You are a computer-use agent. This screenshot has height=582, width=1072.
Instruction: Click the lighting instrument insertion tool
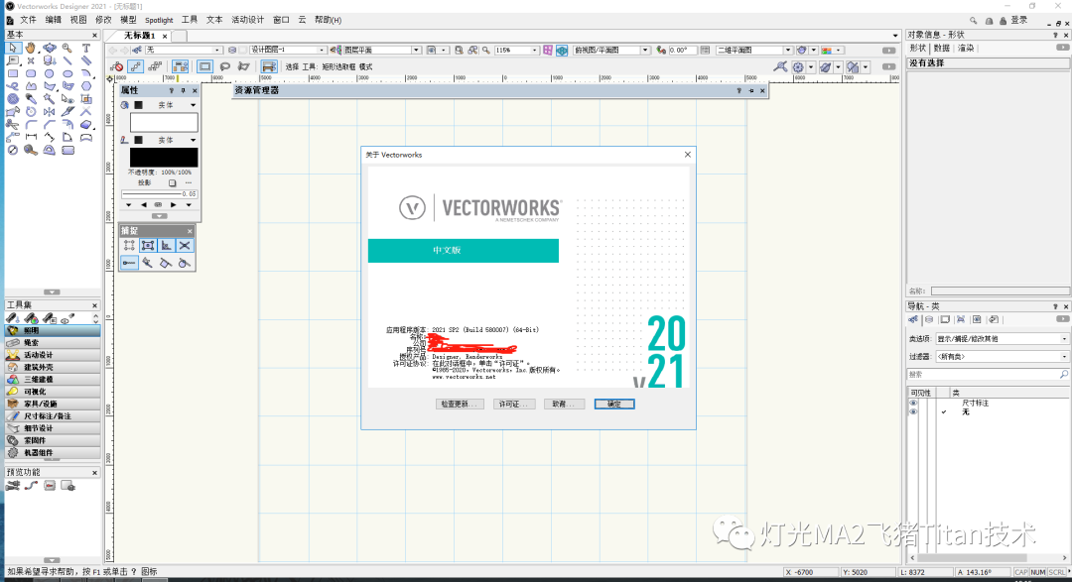[12, 318]
